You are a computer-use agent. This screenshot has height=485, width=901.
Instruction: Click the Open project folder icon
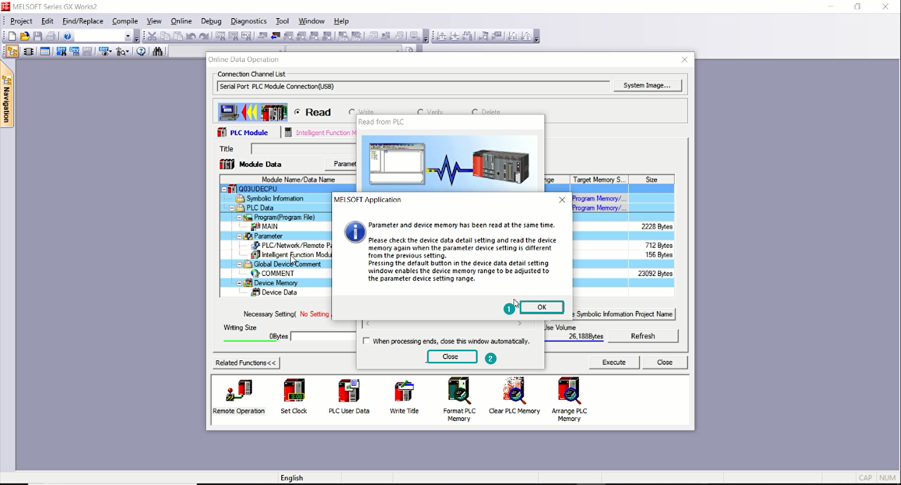tap(24, 36)
